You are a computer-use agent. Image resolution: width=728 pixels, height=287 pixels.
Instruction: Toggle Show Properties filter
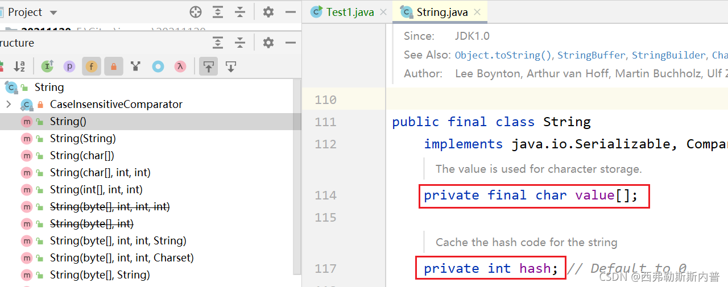coord(69,66)
